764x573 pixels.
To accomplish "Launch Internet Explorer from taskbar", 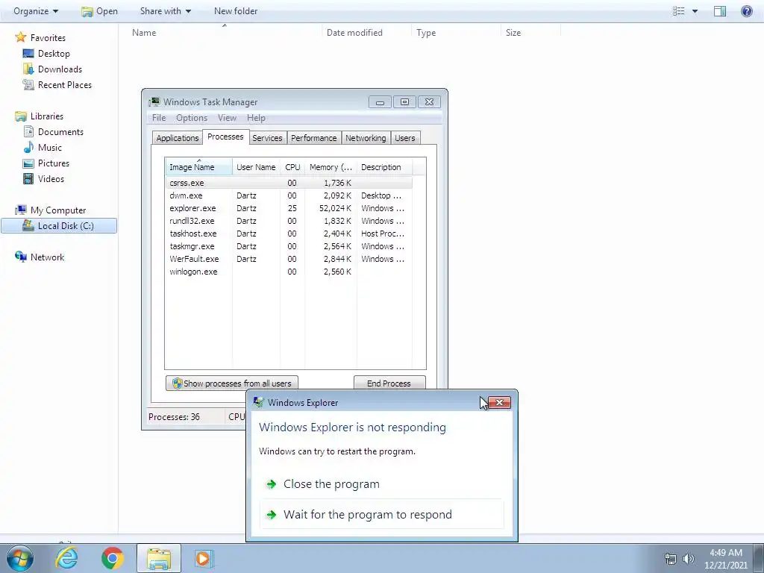I will pyautogui.click(x=66, y=558).
